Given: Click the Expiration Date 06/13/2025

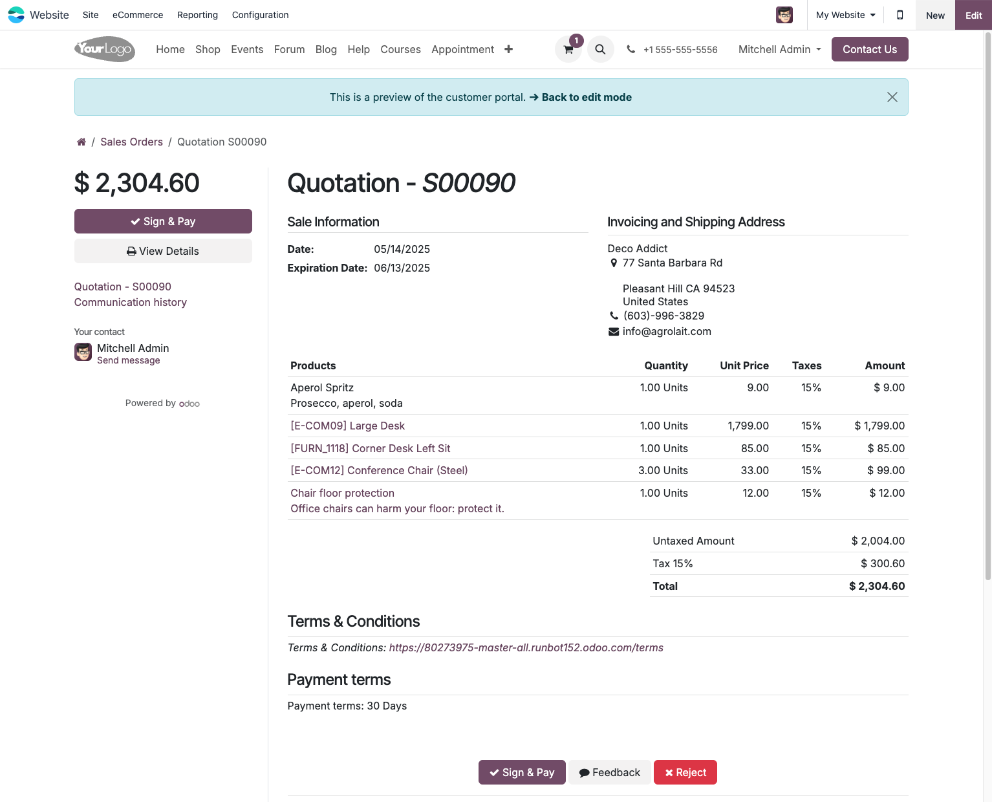Looking at the screenshot, I should tap(402, 268).
